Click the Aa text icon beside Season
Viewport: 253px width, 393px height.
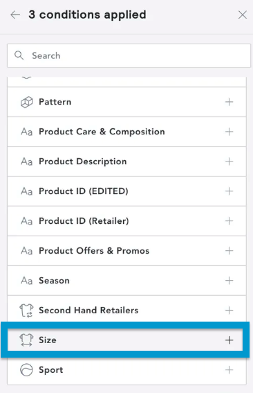(x=26, y=281)
